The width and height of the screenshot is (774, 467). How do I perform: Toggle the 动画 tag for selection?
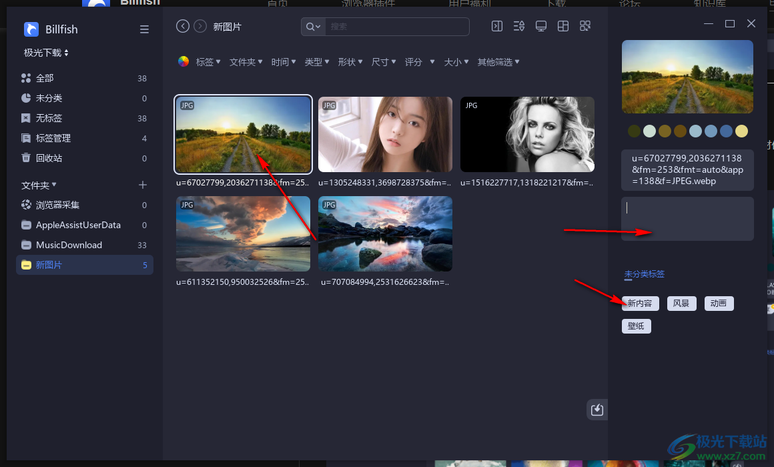pos(719,303)
